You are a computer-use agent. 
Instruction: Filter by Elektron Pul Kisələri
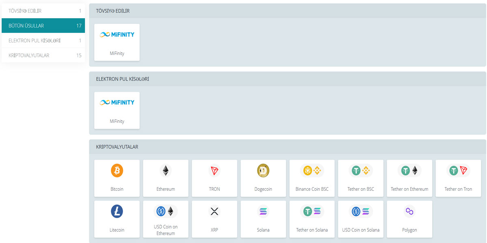(43, 40)
